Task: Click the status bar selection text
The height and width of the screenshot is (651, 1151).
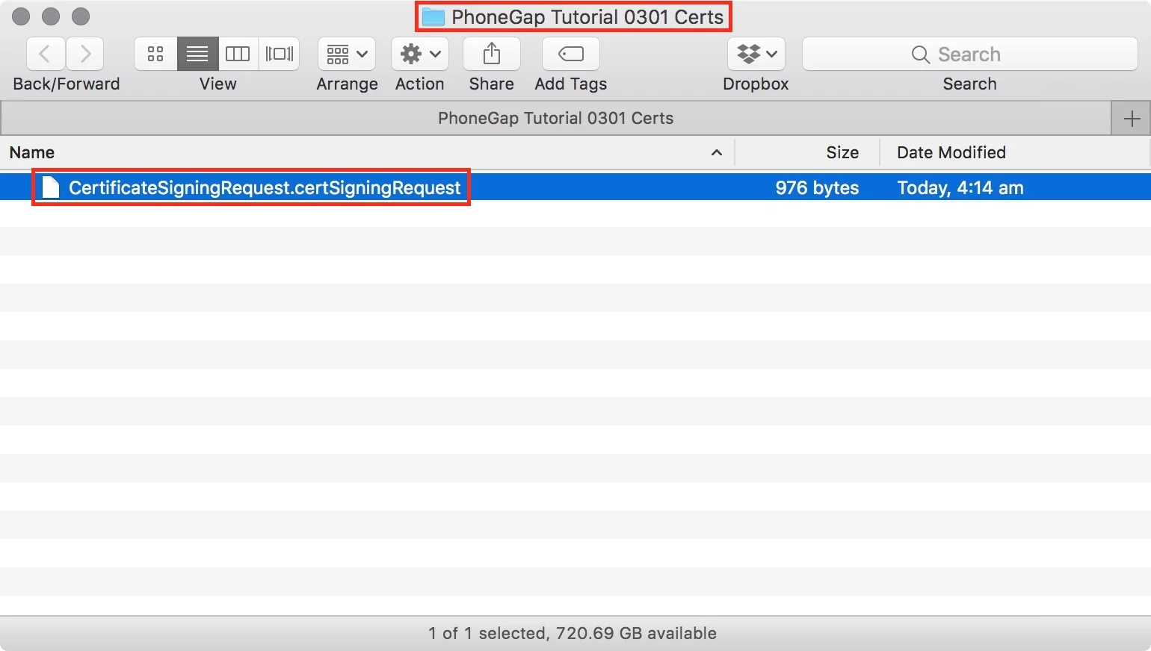Action: pos(573,633)
